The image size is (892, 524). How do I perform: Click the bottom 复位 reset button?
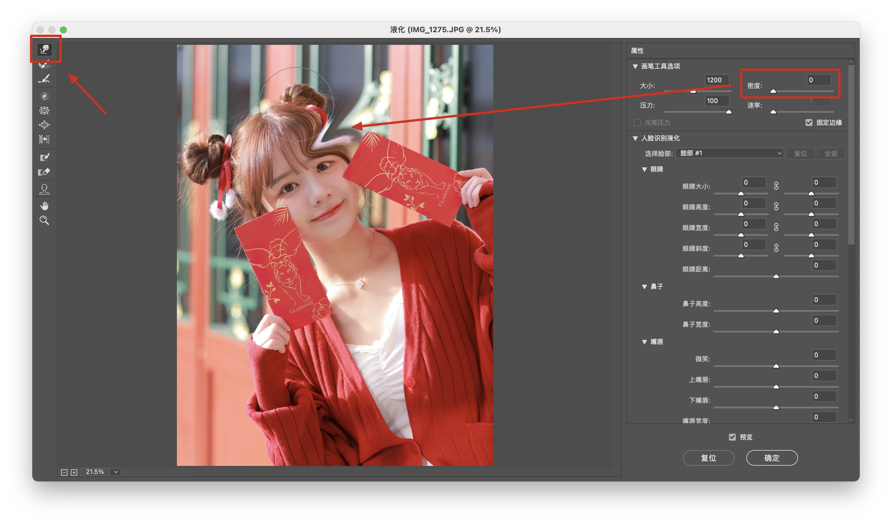coord(708,458)
